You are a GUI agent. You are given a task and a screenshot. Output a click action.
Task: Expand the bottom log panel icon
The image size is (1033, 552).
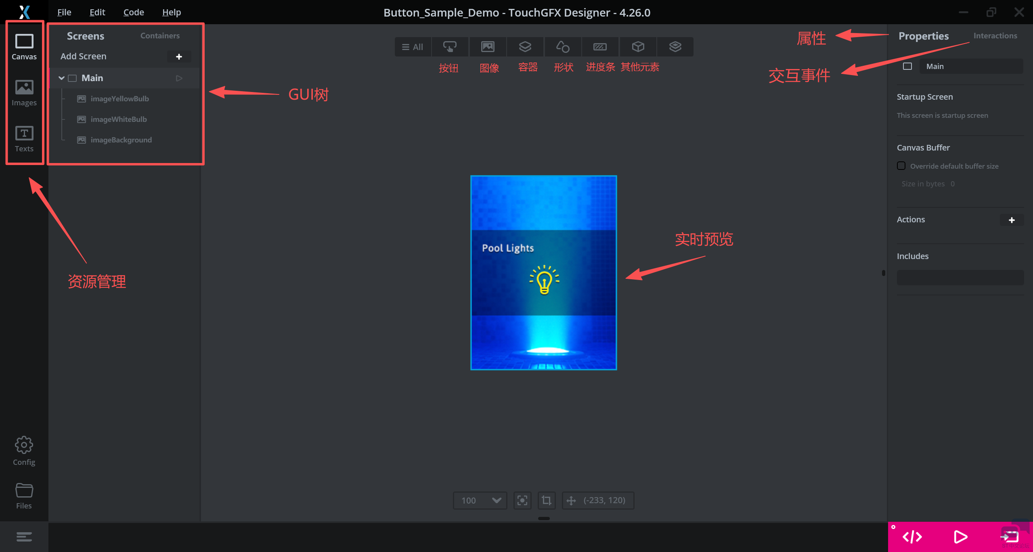(x=24, y=537)
